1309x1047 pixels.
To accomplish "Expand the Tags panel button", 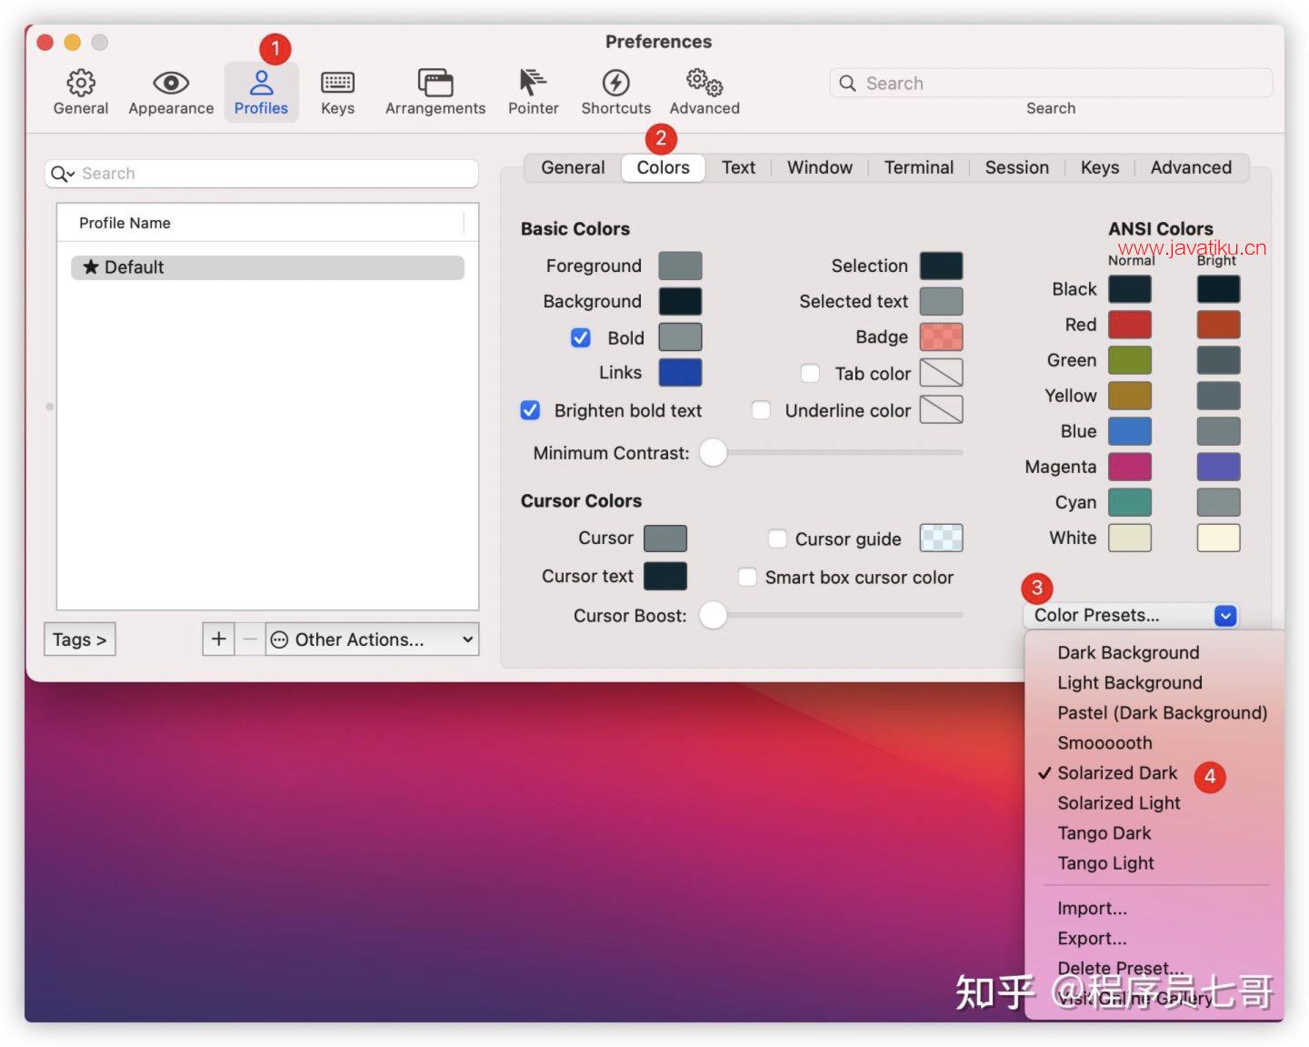I will [x=79, y=639].
